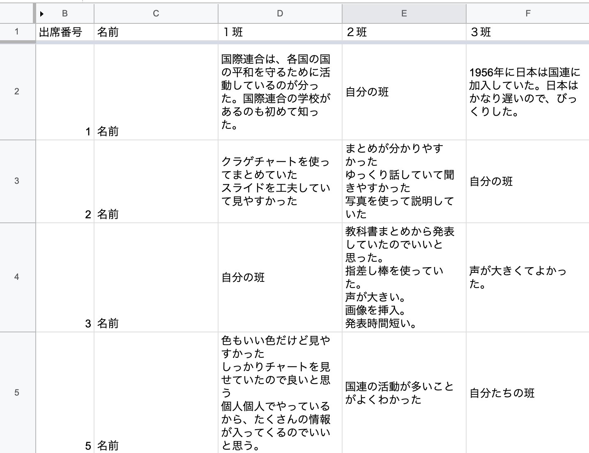The image size is (589, 453).
Task: Select 自分の班 cell in row 3
Action: (x=528, y=181)
